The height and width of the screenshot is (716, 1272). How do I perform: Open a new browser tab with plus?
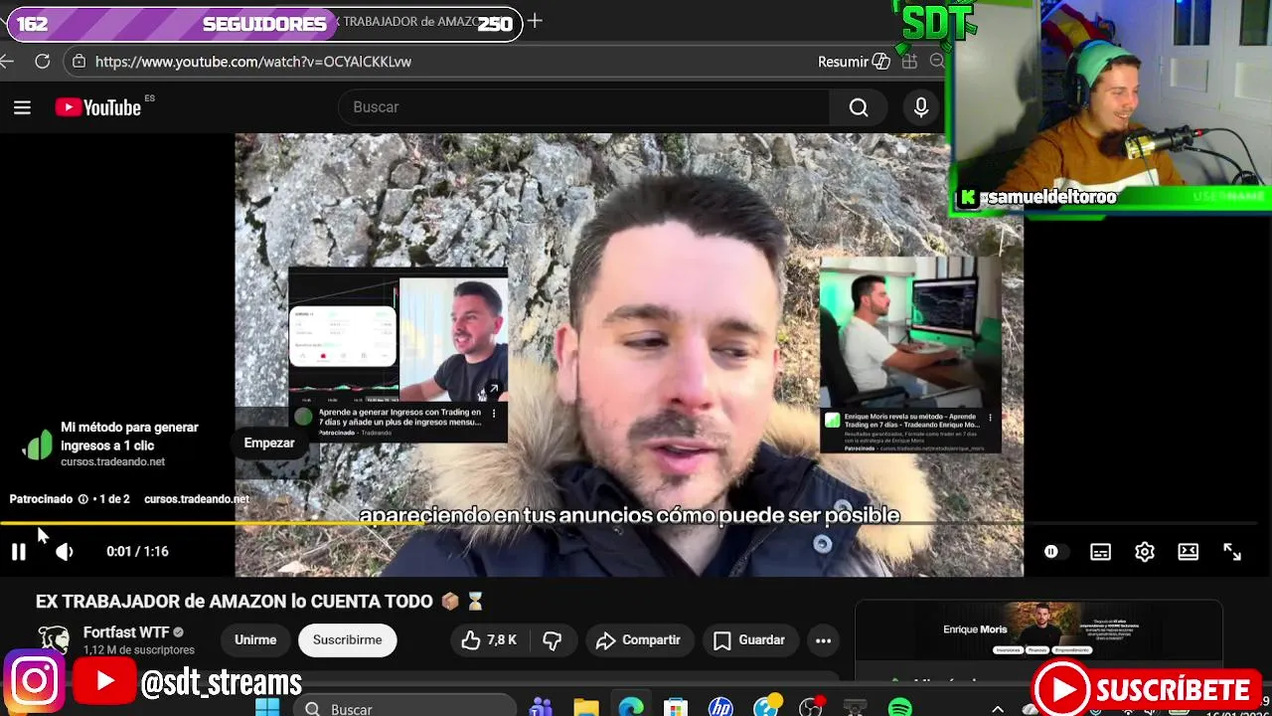click(535, 21)
